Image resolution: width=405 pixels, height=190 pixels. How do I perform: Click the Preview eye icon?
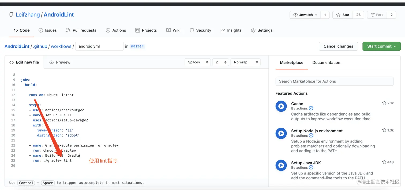(x=52, y=62)
